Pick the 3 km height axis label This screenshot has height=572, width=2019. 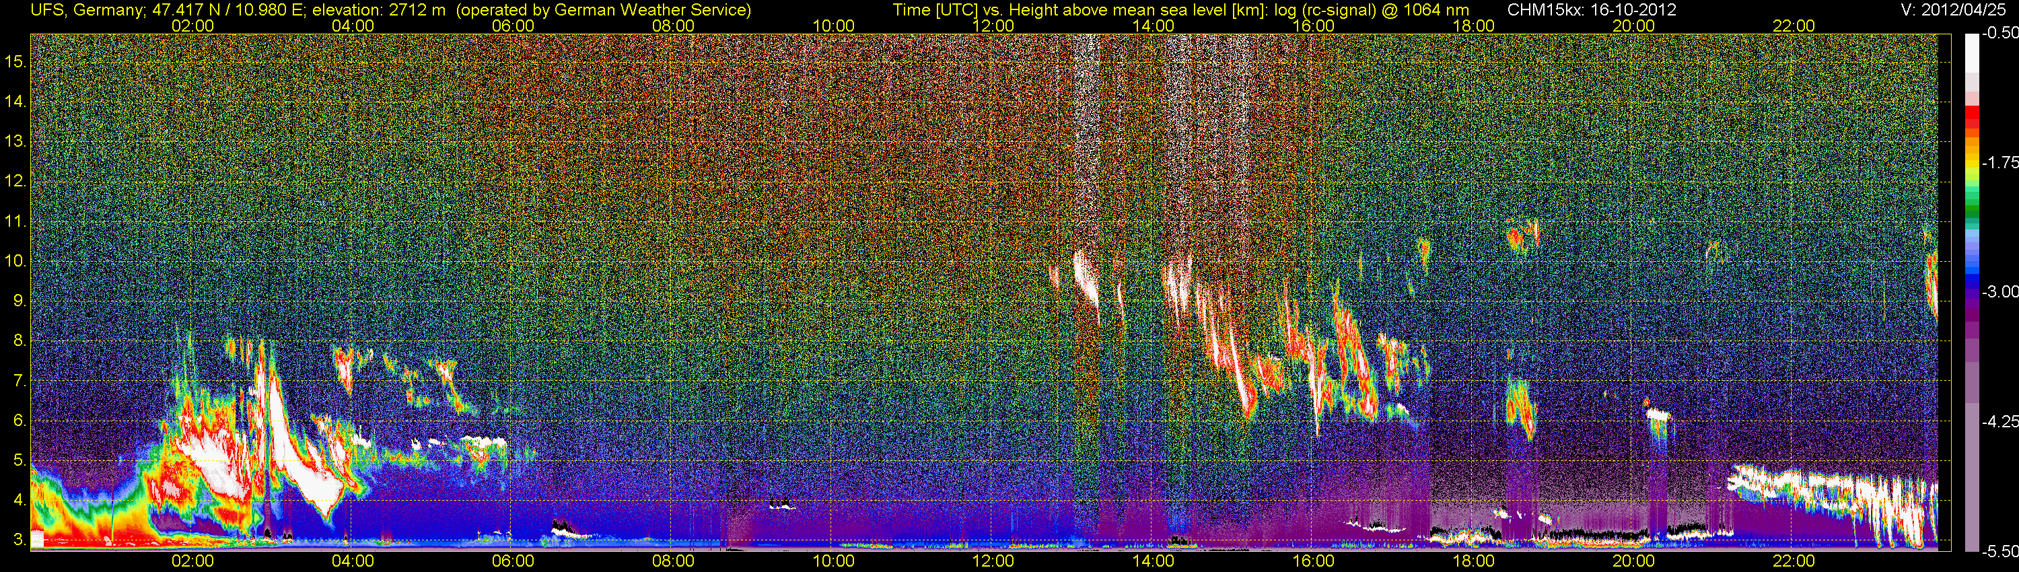click(20, 540)
